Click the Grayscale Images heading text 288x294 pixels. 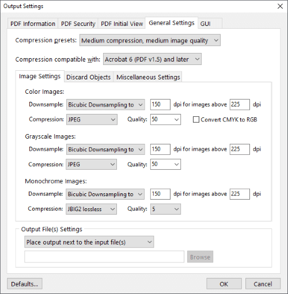(x=50, y=136)
